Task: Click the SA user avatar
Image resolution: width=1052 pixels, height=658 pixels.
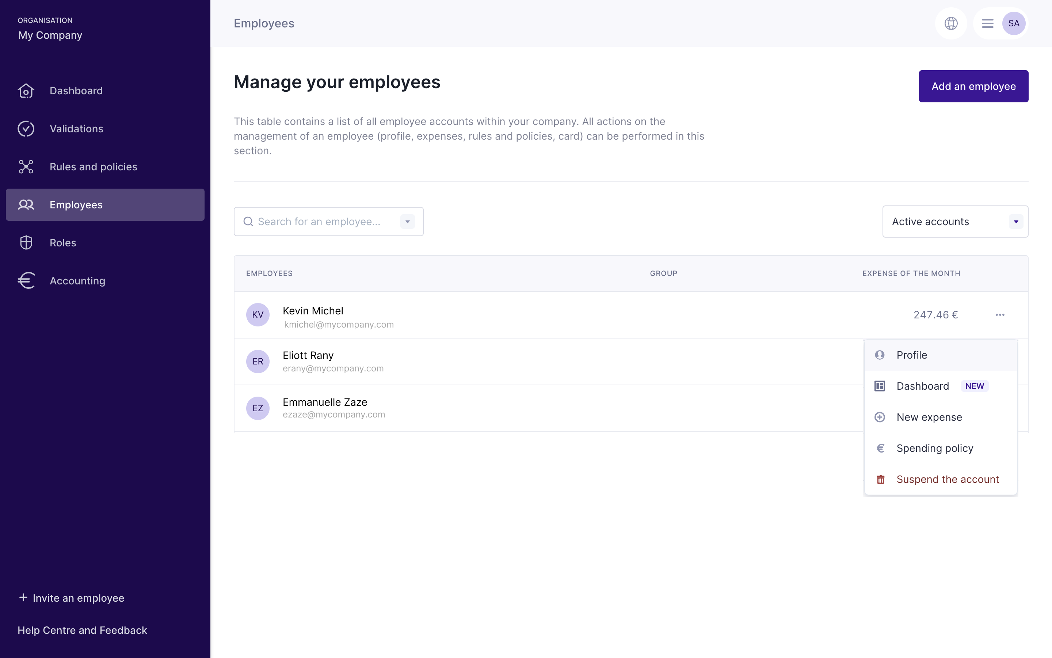Action: tap(1013, 23)
